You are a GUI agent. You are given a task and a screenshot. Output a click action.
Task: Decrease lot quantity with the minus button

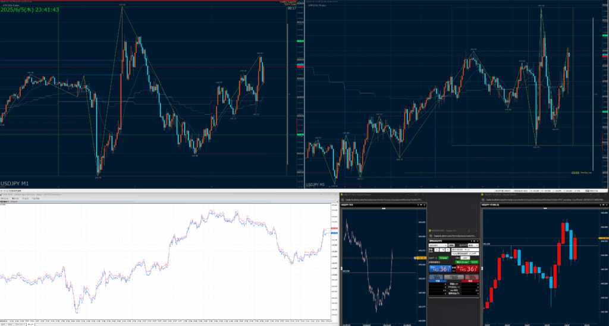pyautogui.click(x=437, y=250)
